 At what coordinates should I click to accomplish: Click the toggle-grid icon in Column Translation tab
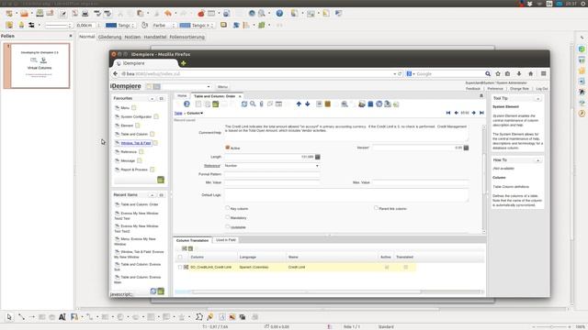click(x=184, y=248)
